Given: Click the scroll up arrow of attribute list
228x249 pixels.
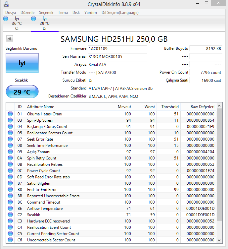Looking at the screenshot, I should click(219, 106).
